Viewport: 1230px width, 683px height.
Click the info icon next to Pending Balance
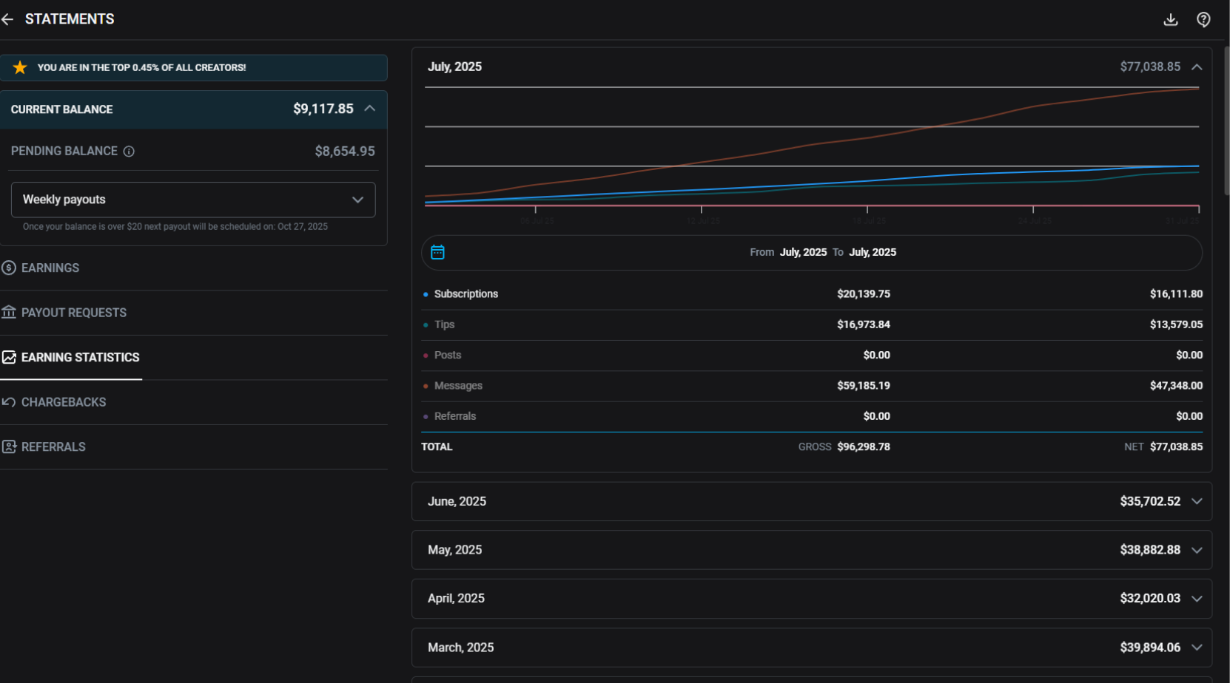(130, 151)
